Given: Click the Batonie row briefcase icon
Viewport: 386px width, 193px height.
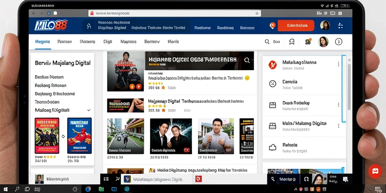Looking at the screenshot, I should (x=273, y=147).
